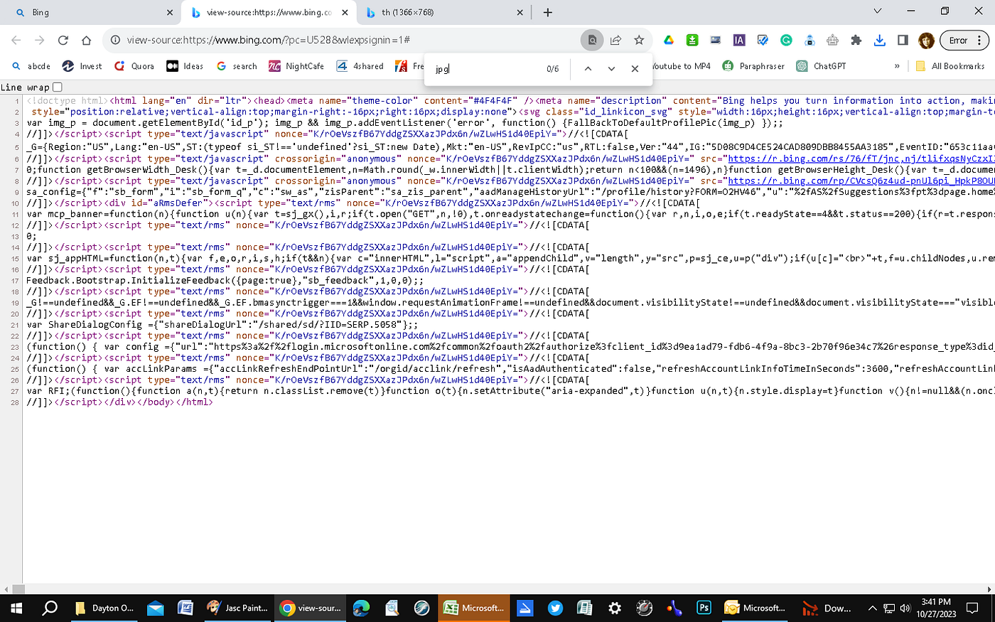Image resolution: width=995 pixels, height=622 pixels.
Task: Close the Bing tab
Action: pos(170,13)
